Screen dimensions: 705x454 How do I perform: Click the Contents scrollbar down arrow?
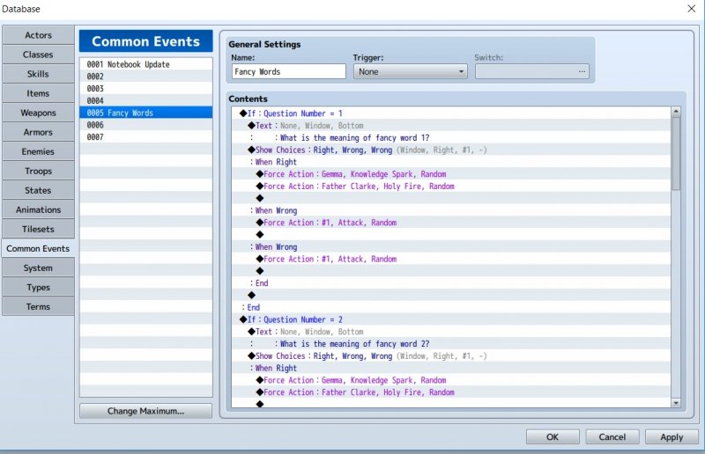point(676,403)
